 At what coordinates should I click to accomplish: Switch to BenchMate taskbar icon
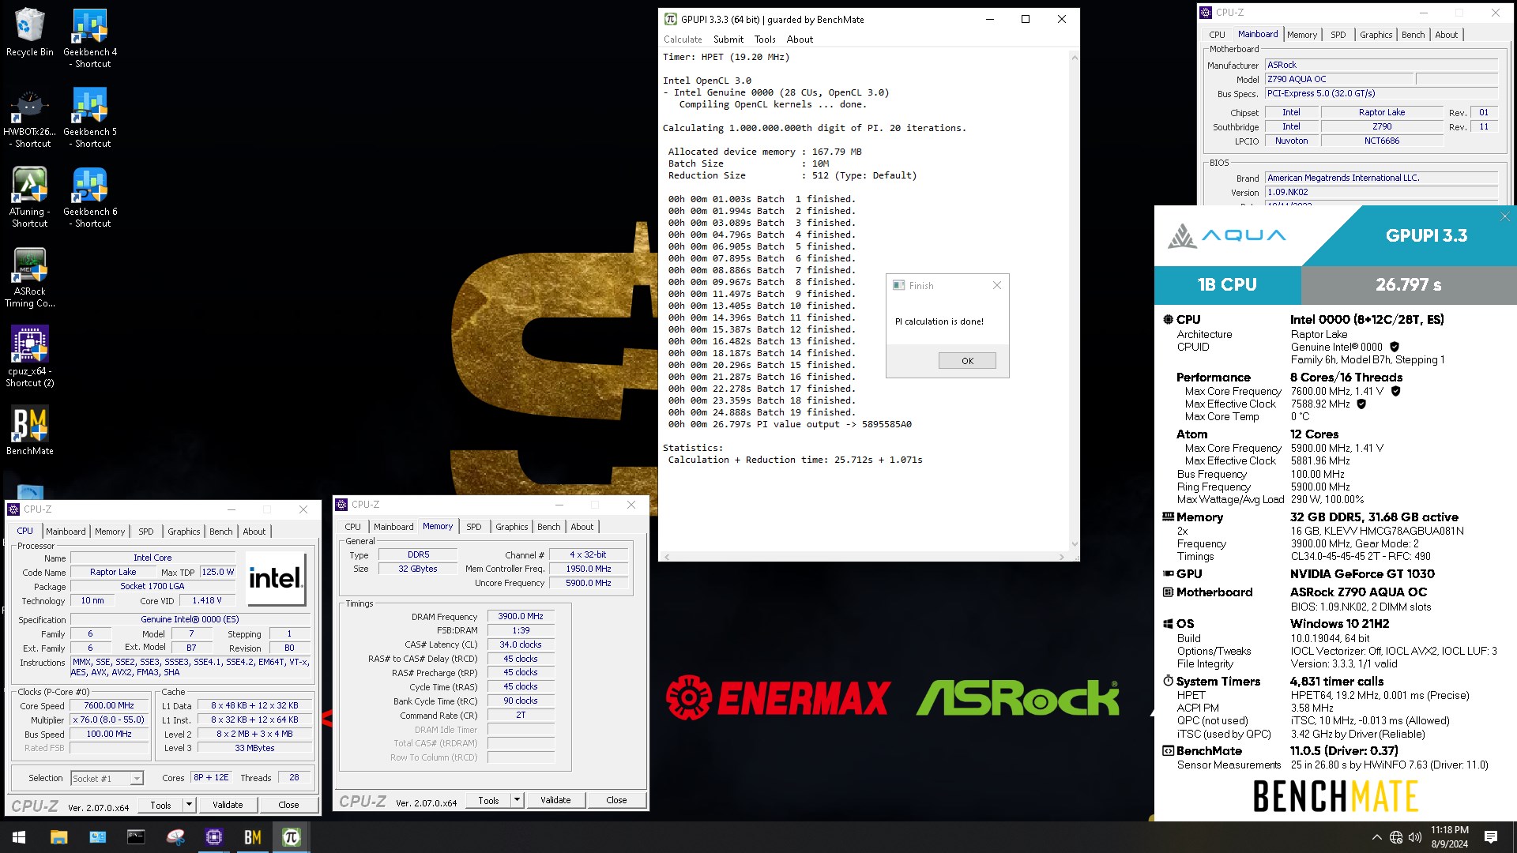(252, 837)
